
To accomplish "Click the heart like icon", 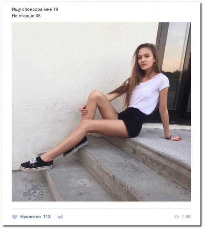I will tap(14, 217).
